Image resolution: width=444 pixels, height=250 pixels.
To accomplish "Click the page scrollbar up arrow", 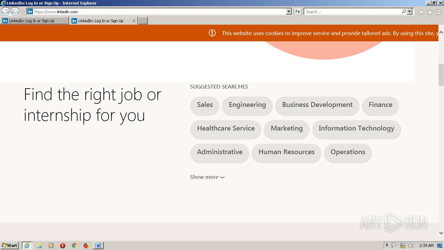I will [x=441, y=32].
